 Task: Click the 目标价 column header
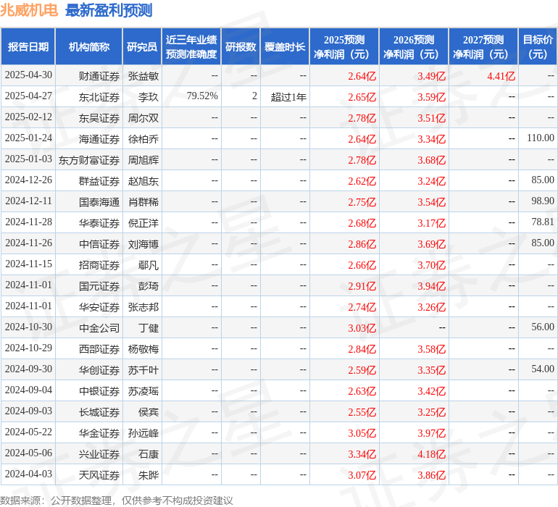(538, 46)
